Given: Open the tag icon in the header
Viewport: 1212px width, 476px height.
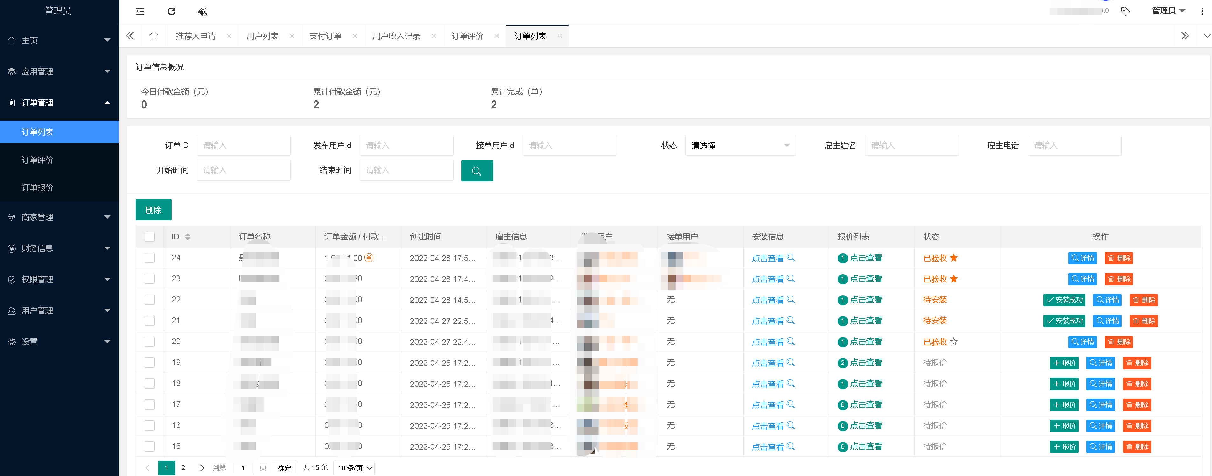Looking at the screenshot, I should coord(1125,11).
